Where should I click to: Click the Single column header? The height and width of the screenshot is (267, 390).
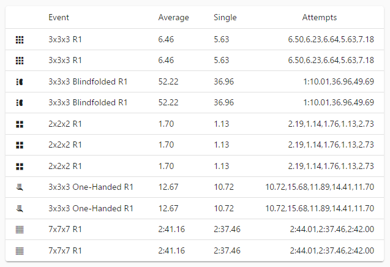[225, 17]
